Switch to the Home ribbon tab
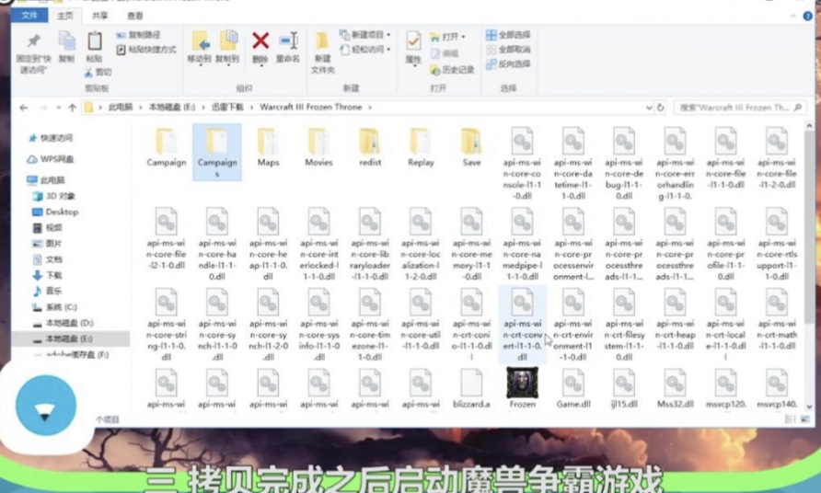This screenshot has height=493, width=821. [x=65, y=16]
